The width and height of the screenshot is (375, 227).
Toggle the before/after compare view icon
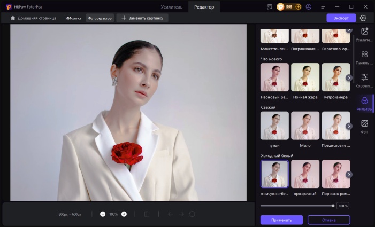(x=147, y=214)
